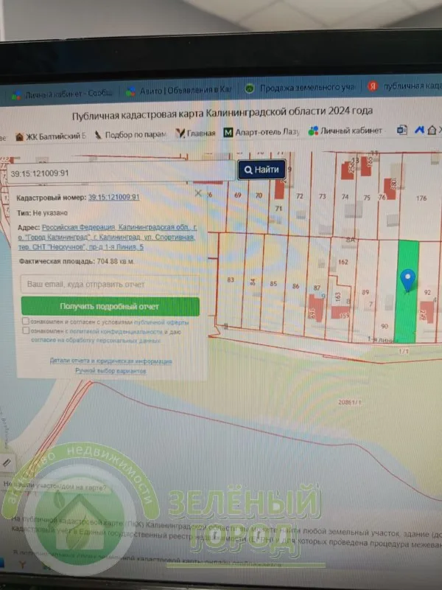Click the 20861/1 area label on map
The image size is (442, 590).
click(x=349, y=402)
